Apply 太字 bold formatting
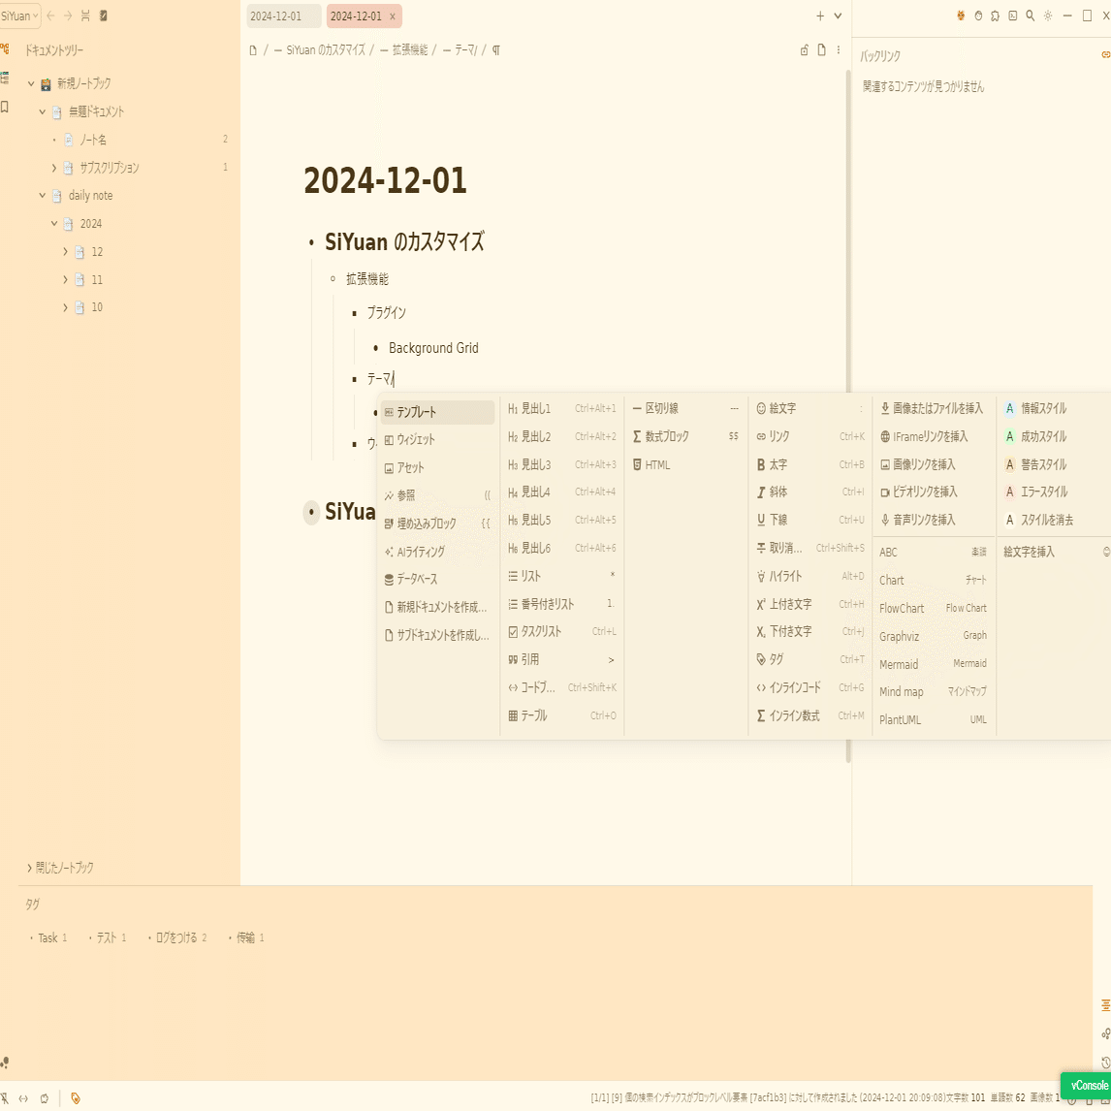1111x1111 pixels. coord(809,464)
